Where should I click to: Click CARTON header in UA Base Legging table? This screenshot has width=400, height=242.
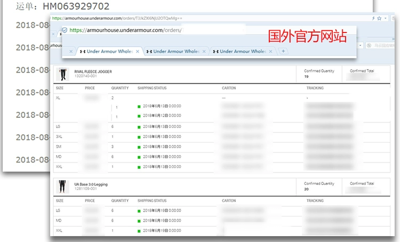pos(229,200)
